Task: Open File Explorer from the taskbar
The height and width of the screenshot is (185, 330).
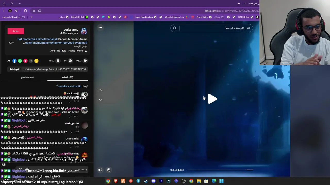Action: [199, 181]
